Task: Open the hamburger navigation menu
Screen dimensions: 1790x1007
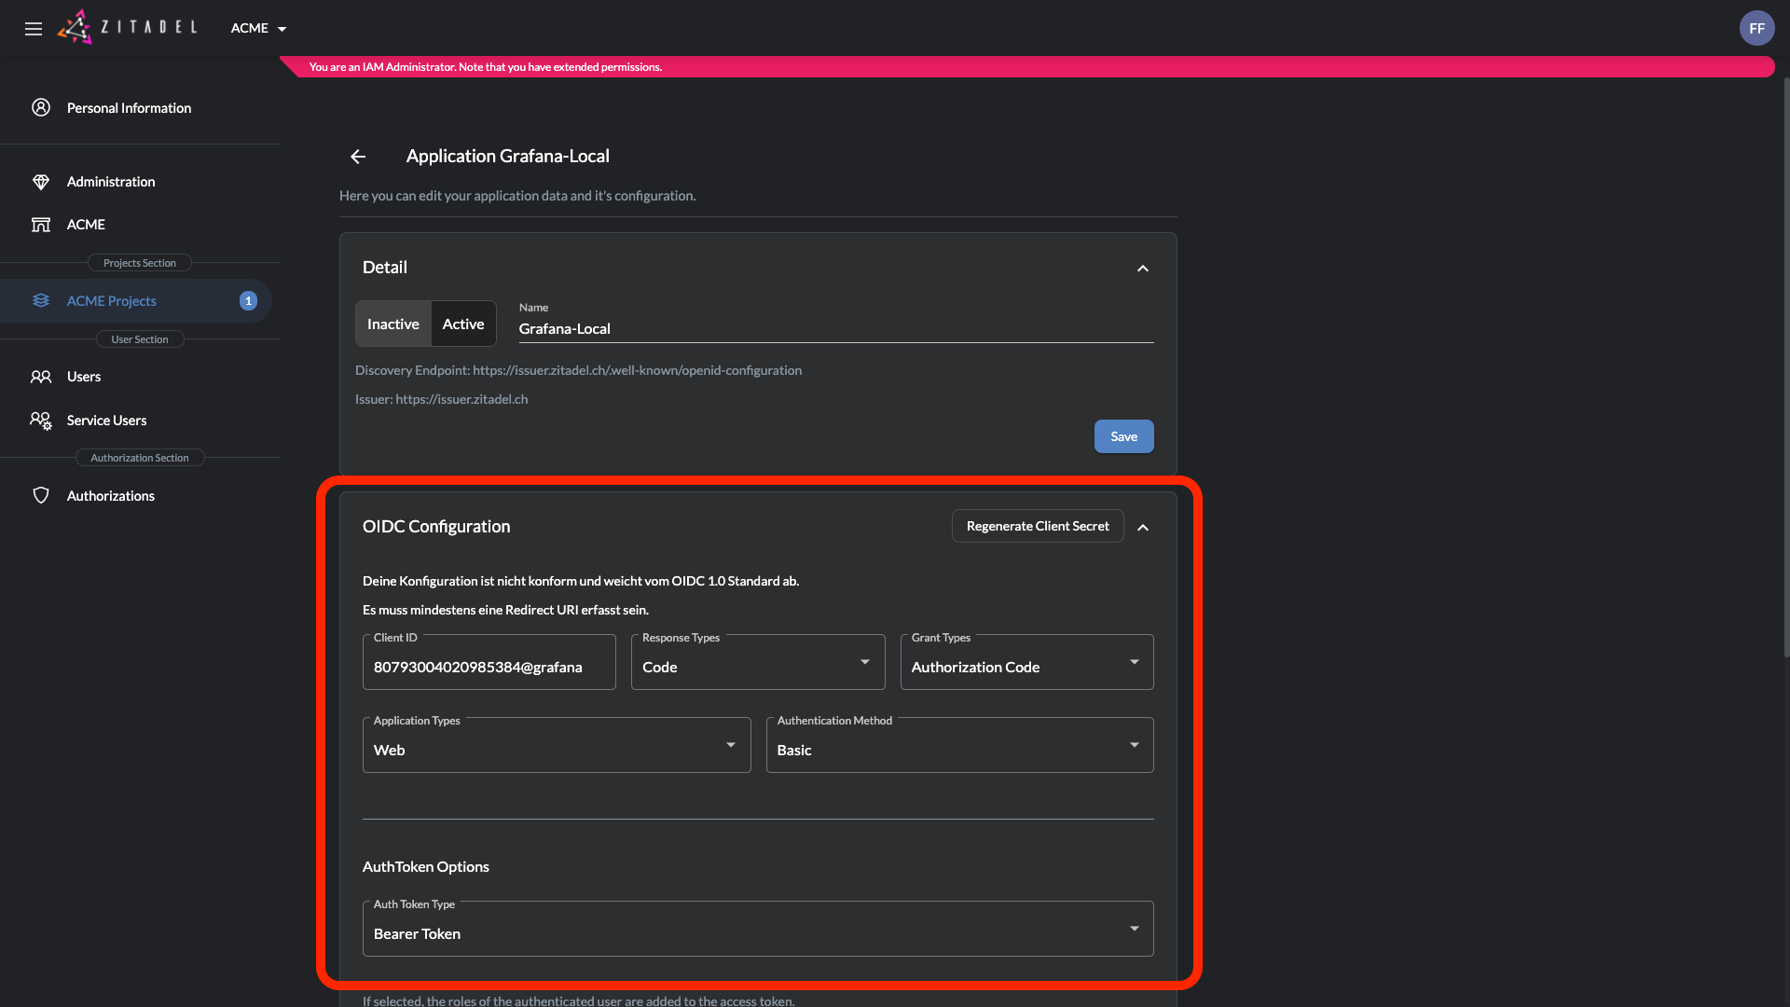Action: pyautogui.click(x=34, y=29)
